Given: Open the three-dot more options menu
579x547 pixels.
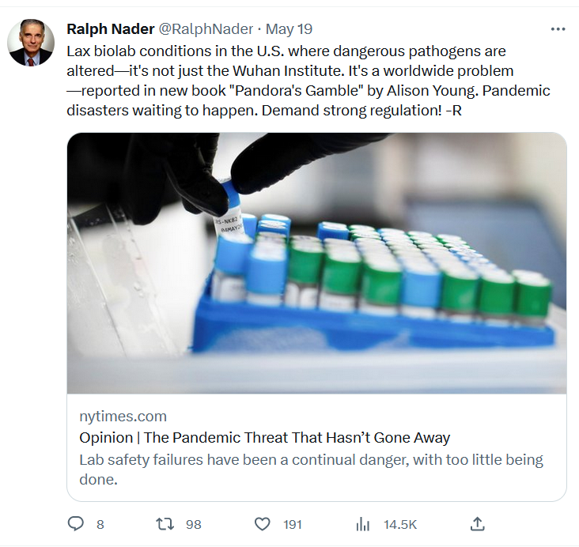Looking at the screenshot, I should 558,29.
